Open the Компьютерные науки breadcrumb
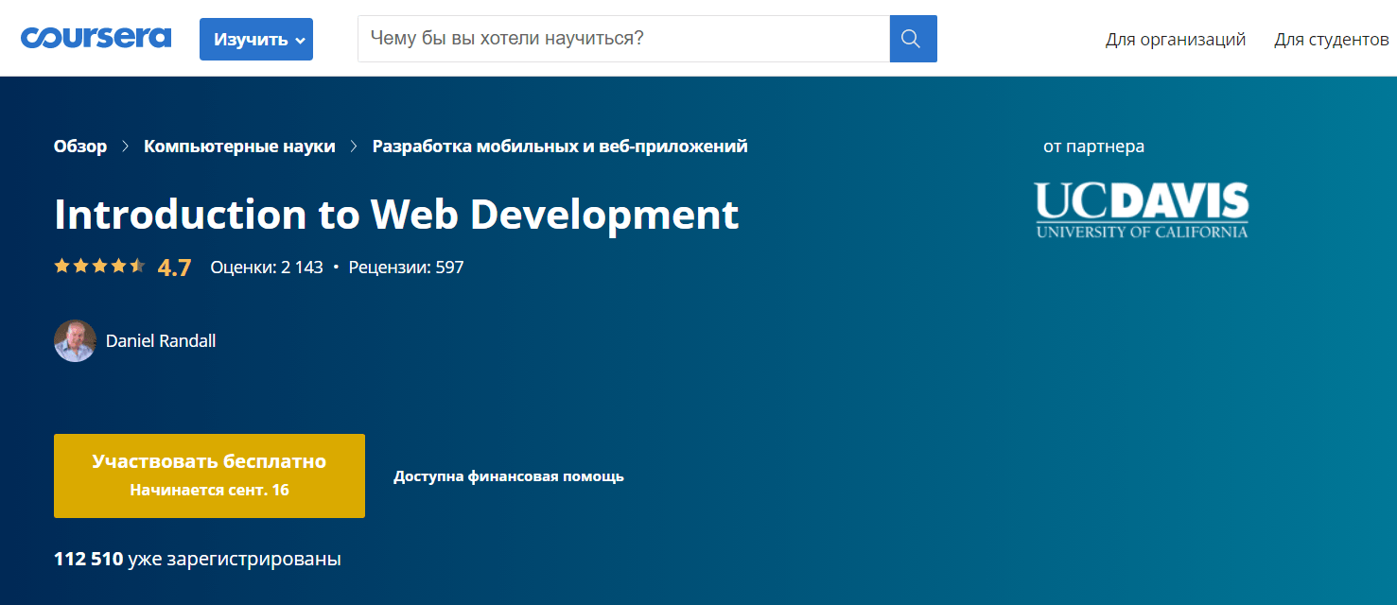The width and height of the screenshot is (1397, 605). tap(239, 147)
